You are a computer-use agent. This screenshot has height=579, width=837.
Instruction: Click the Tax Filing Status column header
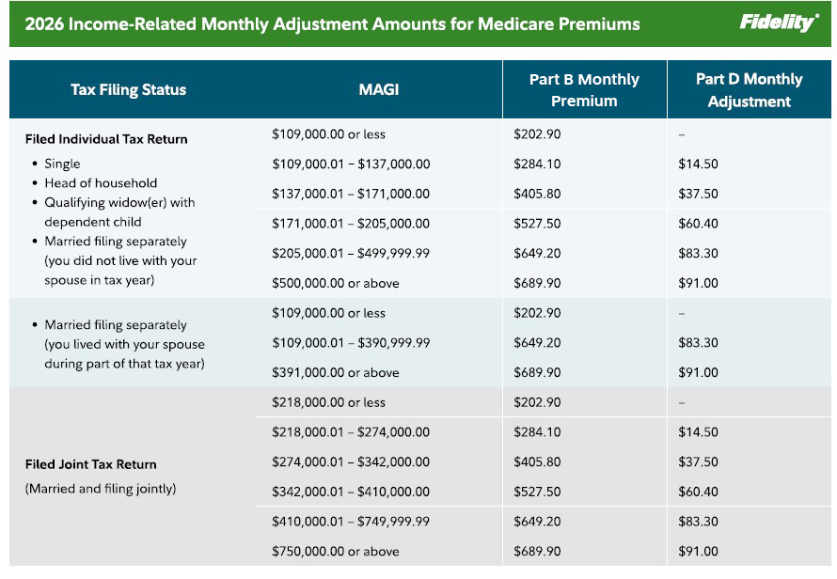(128, 90)
